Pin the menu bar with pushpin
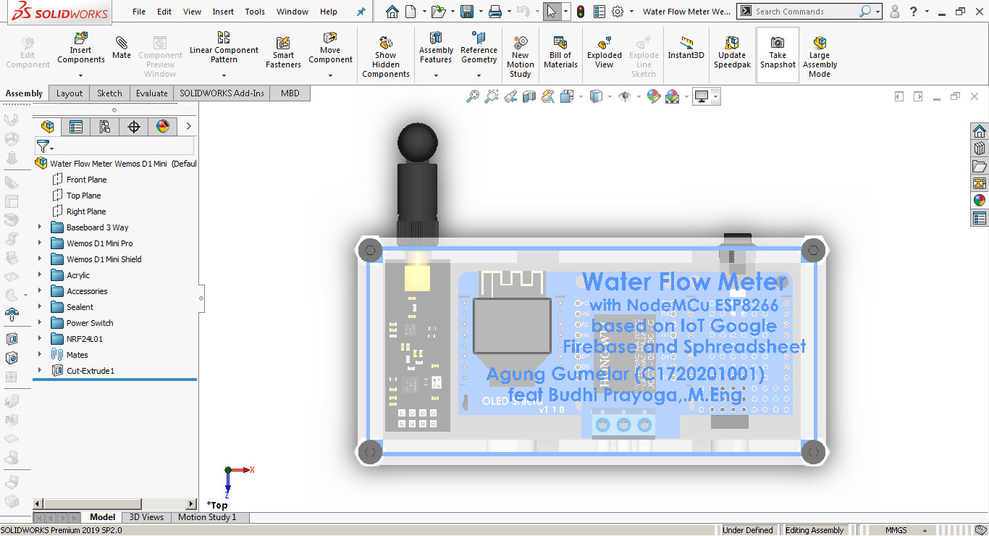 (361, 12)
